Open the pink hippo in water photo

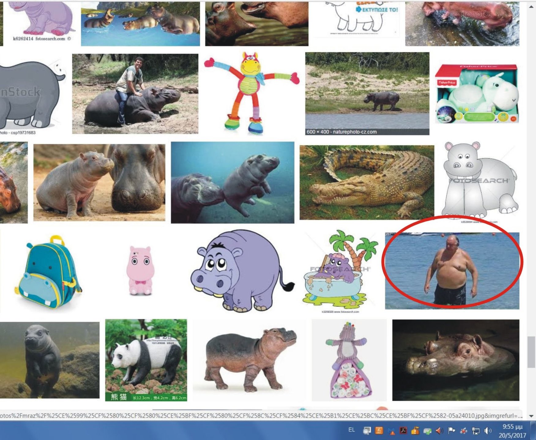462,23
